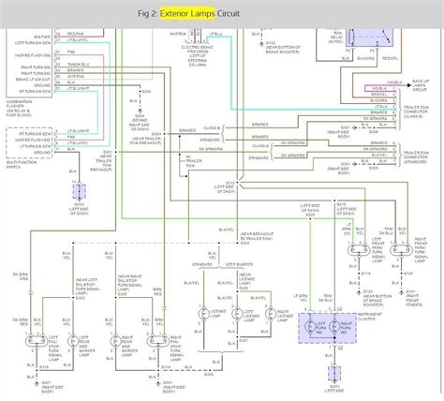Select the Left Rear Side Marker Lamp symbol

point(73,341)
